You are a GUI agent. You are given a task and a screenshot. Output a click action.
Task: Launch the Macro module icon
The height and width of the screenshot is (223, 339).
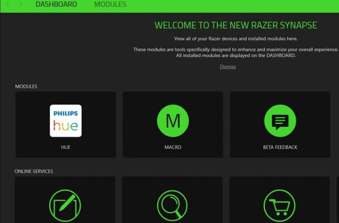[173, 121]
